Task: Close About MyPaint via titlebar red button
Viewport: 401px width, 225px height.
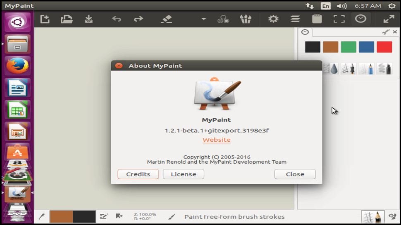Action: coord(119,66)
